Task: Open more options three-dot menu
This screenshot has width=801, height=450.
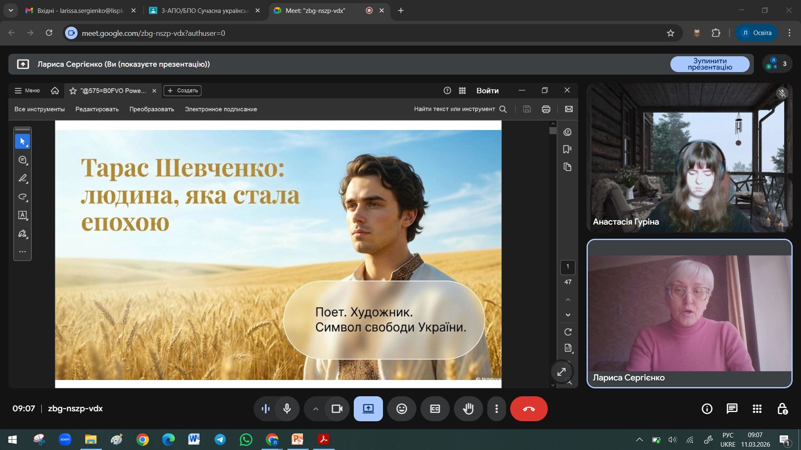Action: [496, 409]
